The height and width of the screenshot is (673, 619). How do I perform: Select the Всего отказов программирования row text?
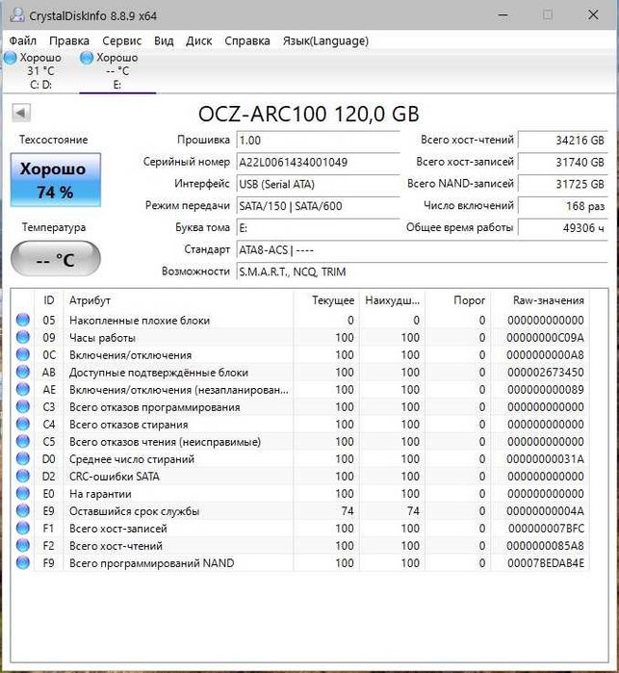click(155, 407)
